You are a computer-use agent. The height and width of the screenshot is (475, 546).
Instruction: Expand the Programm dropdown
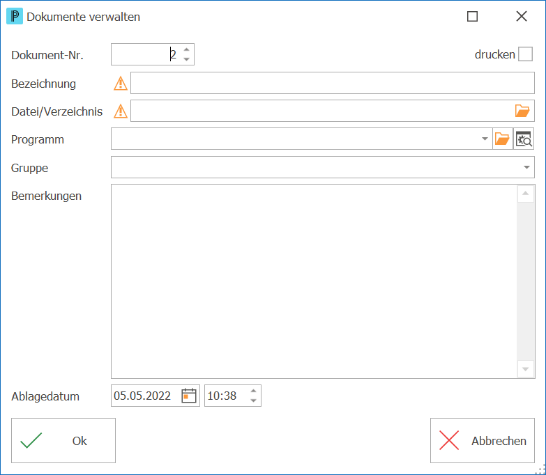pos(485,139)
